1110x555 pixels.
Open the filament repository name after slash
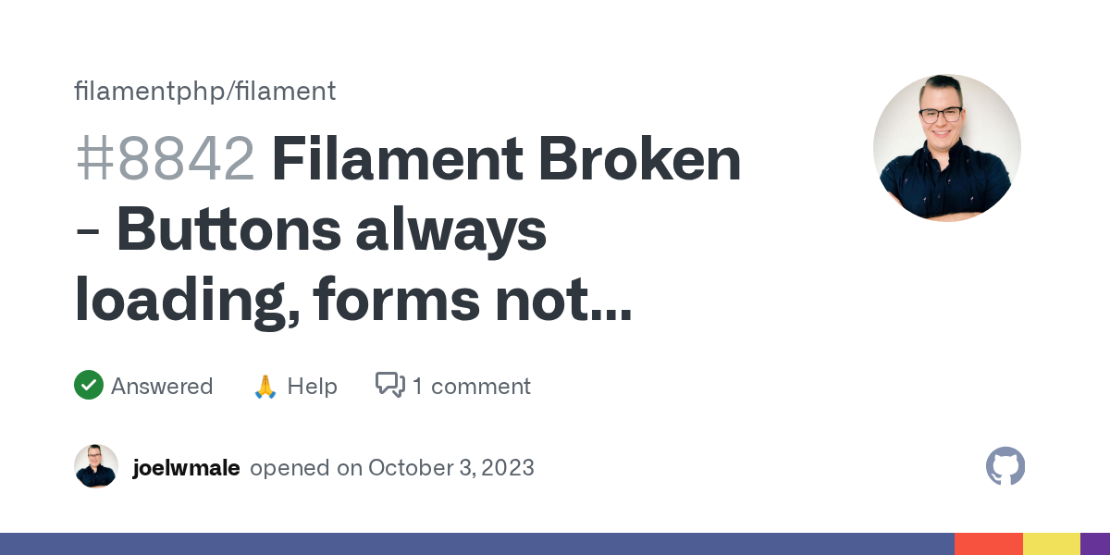click(x=286, y=91)
